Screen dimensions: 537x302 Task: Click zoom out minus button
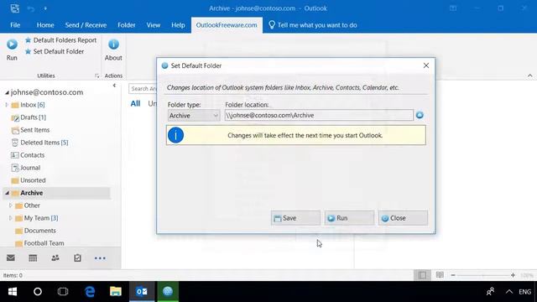[453, 275]
